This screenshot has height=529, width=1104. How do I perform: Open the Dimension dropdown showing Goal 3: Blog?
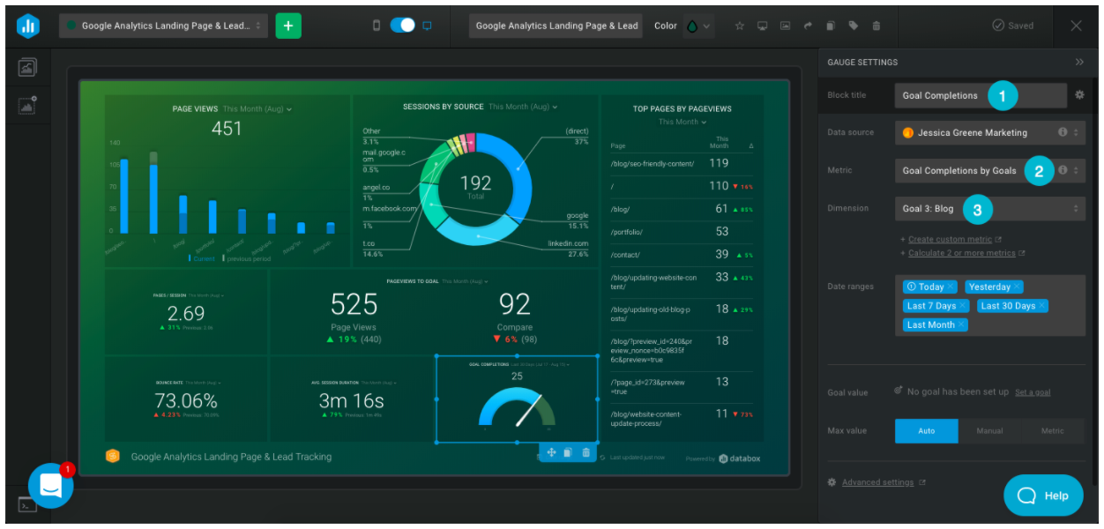point(989,209)
